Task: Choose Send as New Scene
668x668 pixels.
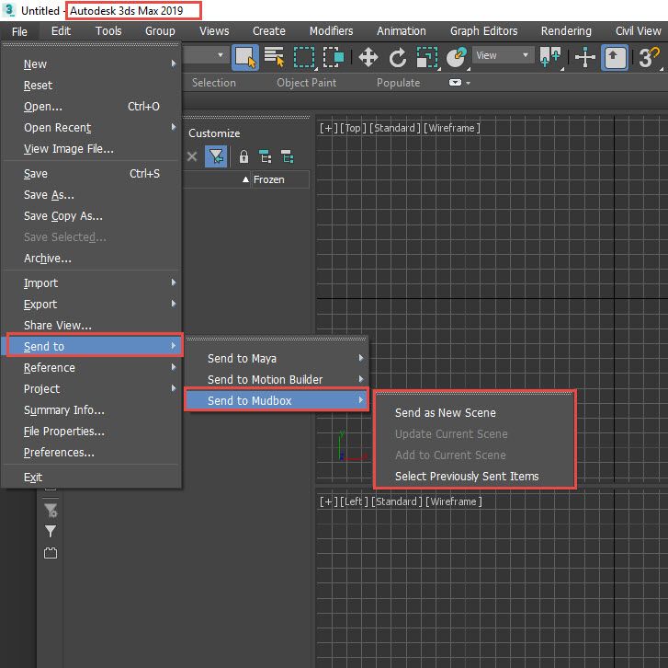Action: (x=475, y=412)
